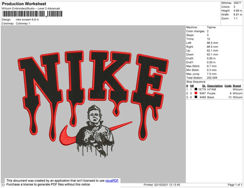Click 'Page 1 of 1' footer text
The image size is (244, 188).
coord(235,185)
